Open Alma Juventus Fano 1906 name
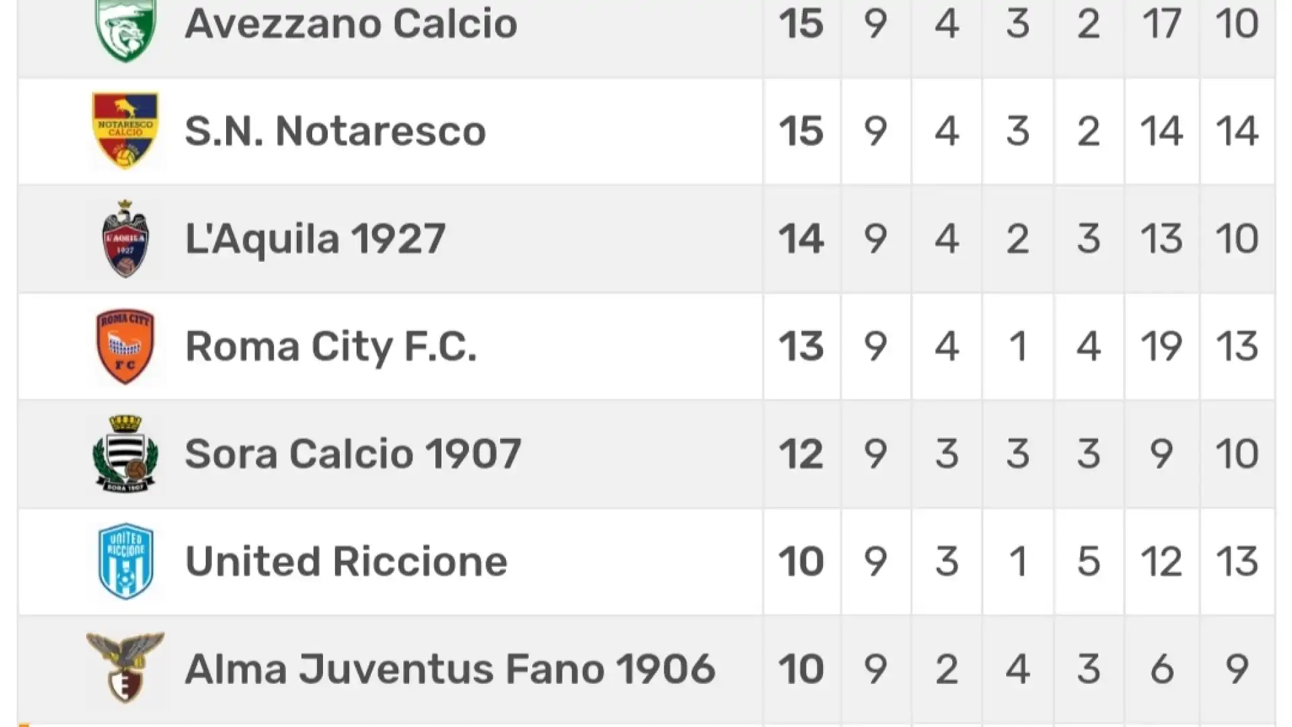This screenshot has width=1292, height=727. coord(450,668)
